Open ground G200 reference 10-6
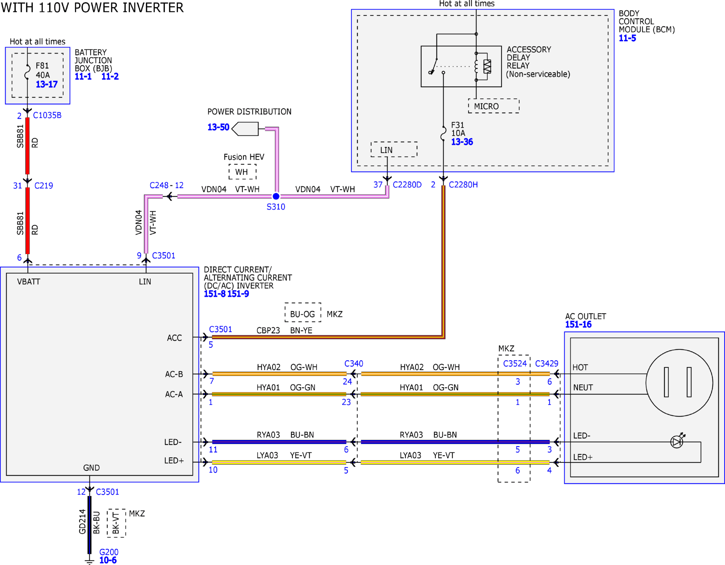 pyautogui.click(x=108, y=560)
